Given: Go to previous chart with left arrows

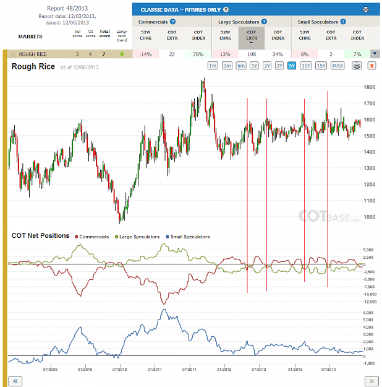Looking at the screenshot, I should pos(15,381).
